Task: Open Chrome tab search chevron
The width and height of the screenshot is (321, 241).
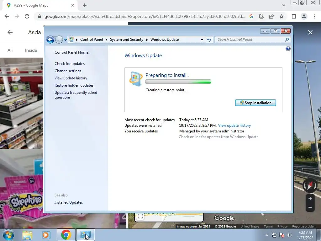Action: (283, 5)
